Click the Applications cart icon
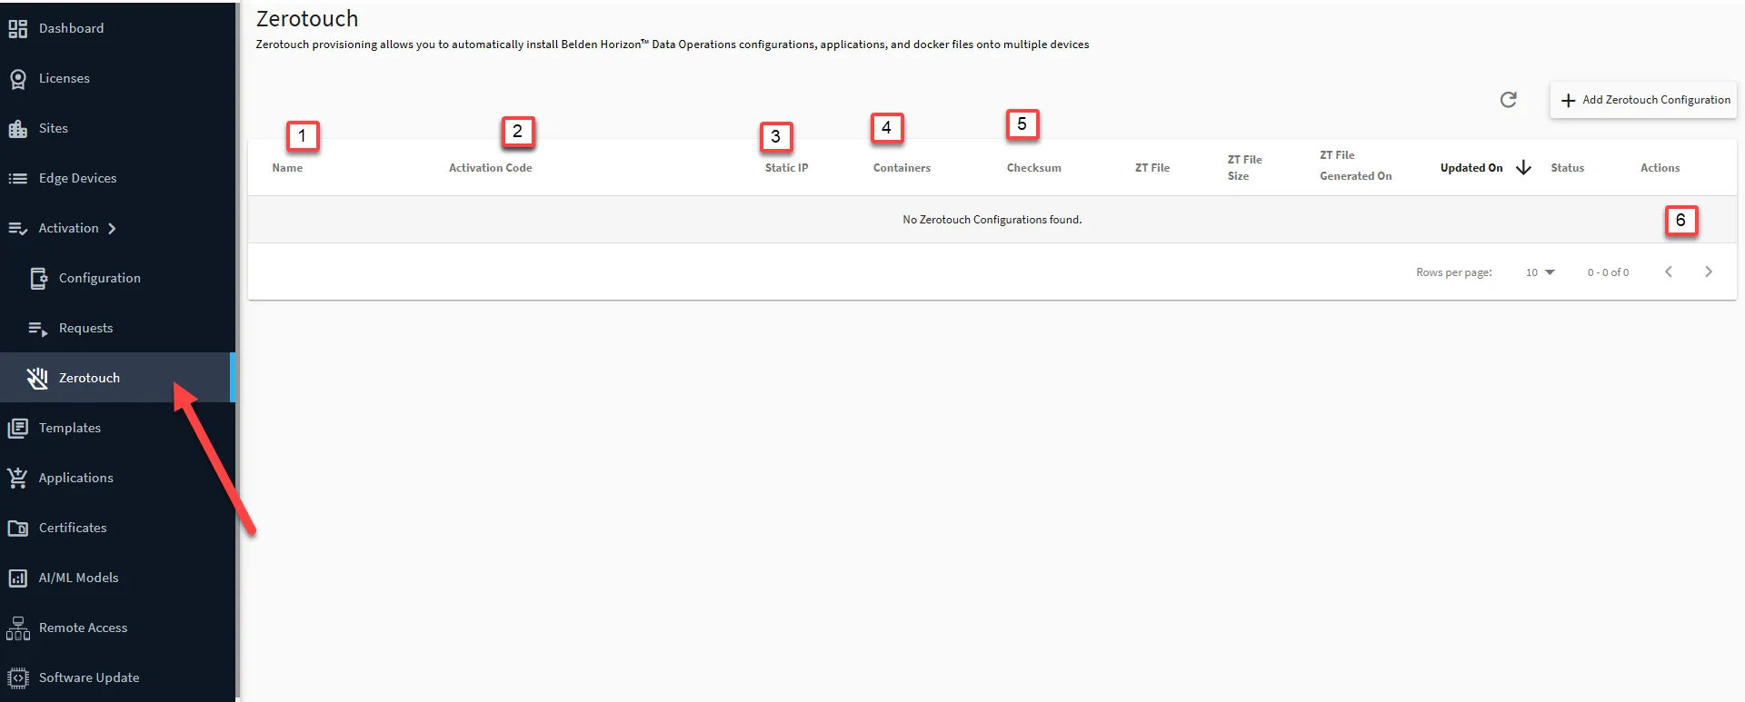Screen dimensions: 1745x702 17,478
